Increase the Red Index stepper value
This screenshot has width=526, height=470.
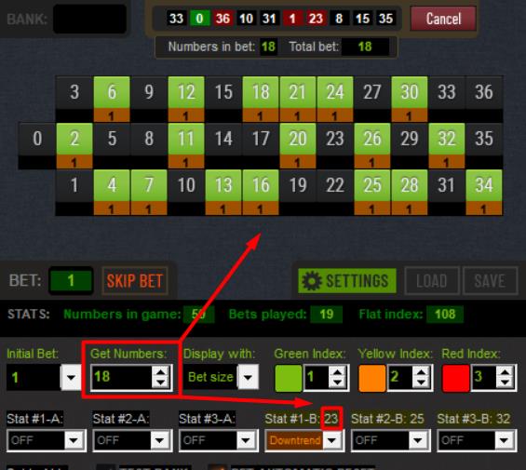click(x=505, y=372)
